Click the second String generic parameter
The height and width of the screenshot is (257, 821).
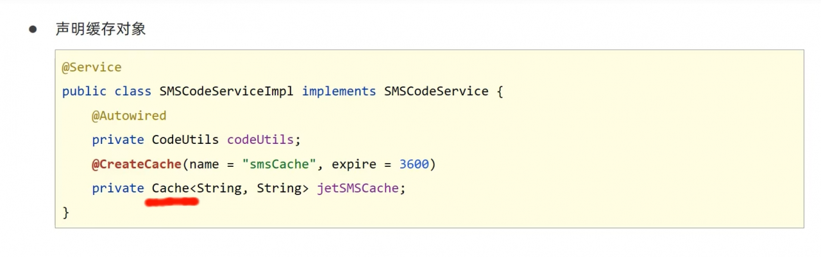pos(280,189)
